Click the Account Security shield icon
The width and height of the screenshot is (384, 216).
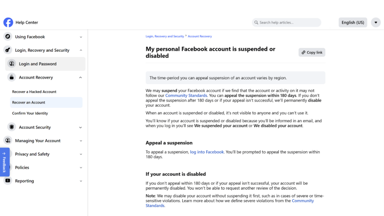point(12,127)
